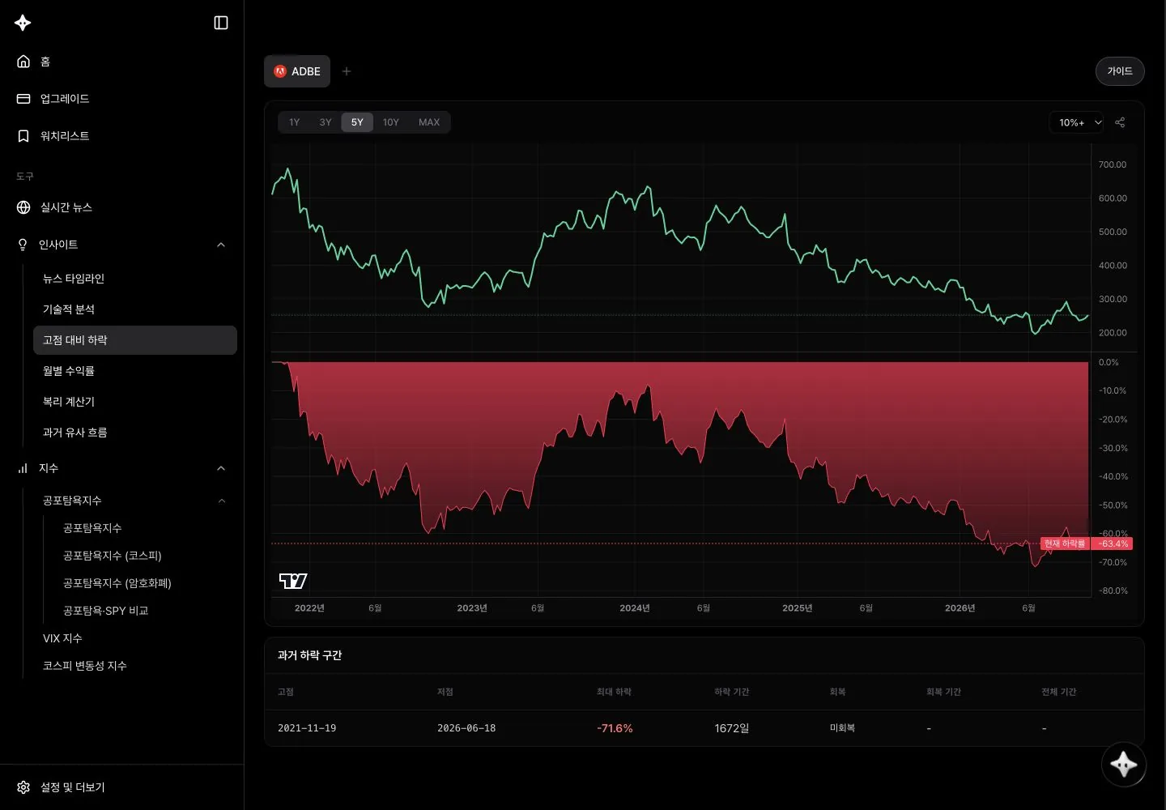Open the floating assistant star button

tap(1124, 764)
